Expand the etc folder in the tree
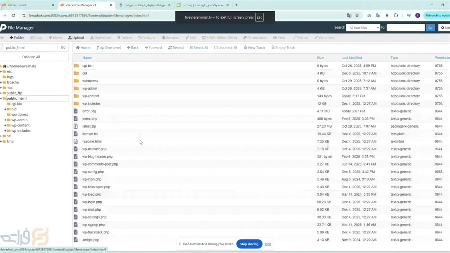450x253 pixels. tap(1, 72)
